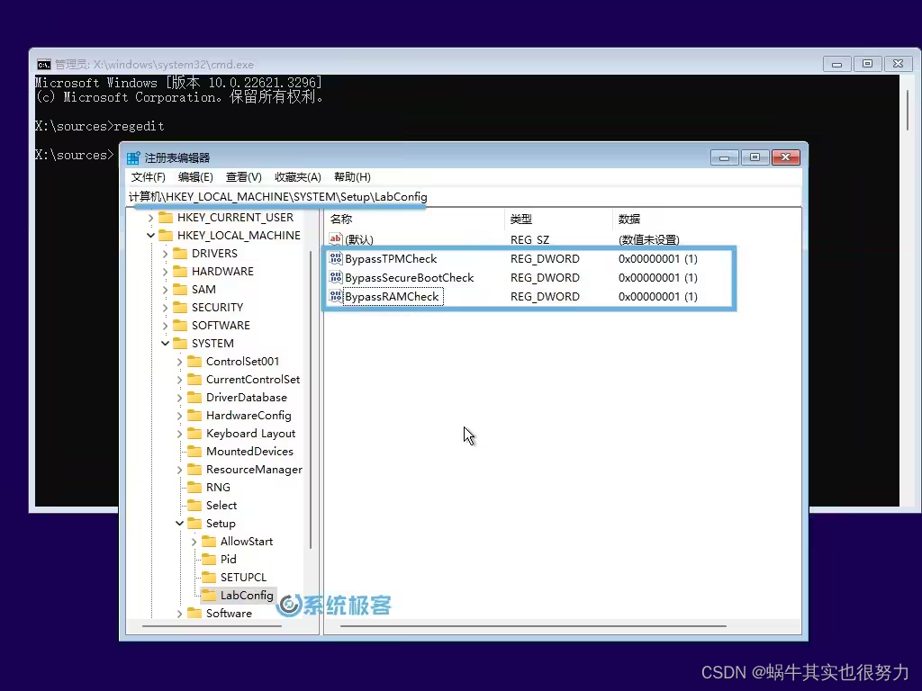Sort values by the 数据 column header

pyautogui.click(x=706, y=220)
